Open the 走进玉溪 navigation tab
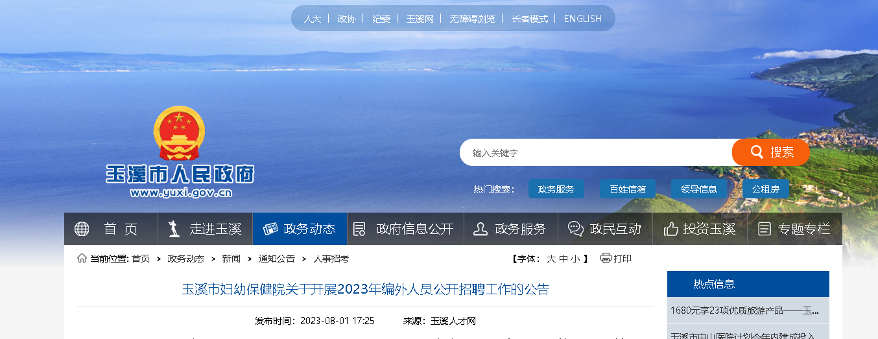 click(x=206, y=229)
